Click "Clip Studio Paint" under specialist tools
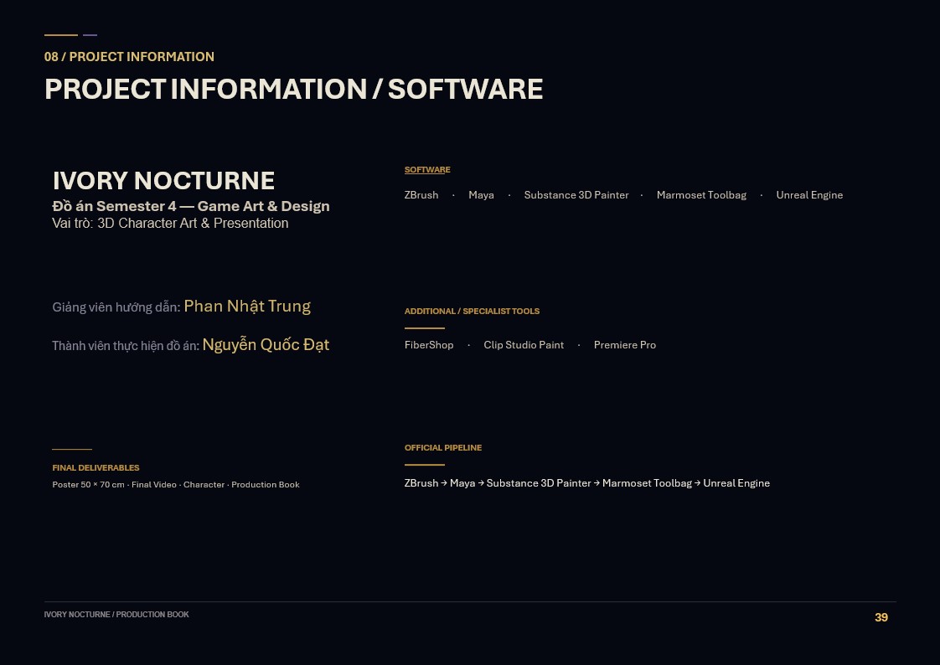Screen dimensions: 940x665 pos(524,345)
